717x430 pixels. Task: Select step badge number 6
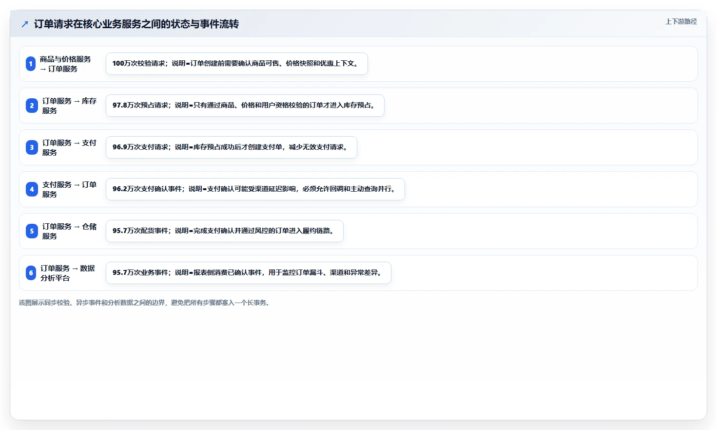pos(31,273)
